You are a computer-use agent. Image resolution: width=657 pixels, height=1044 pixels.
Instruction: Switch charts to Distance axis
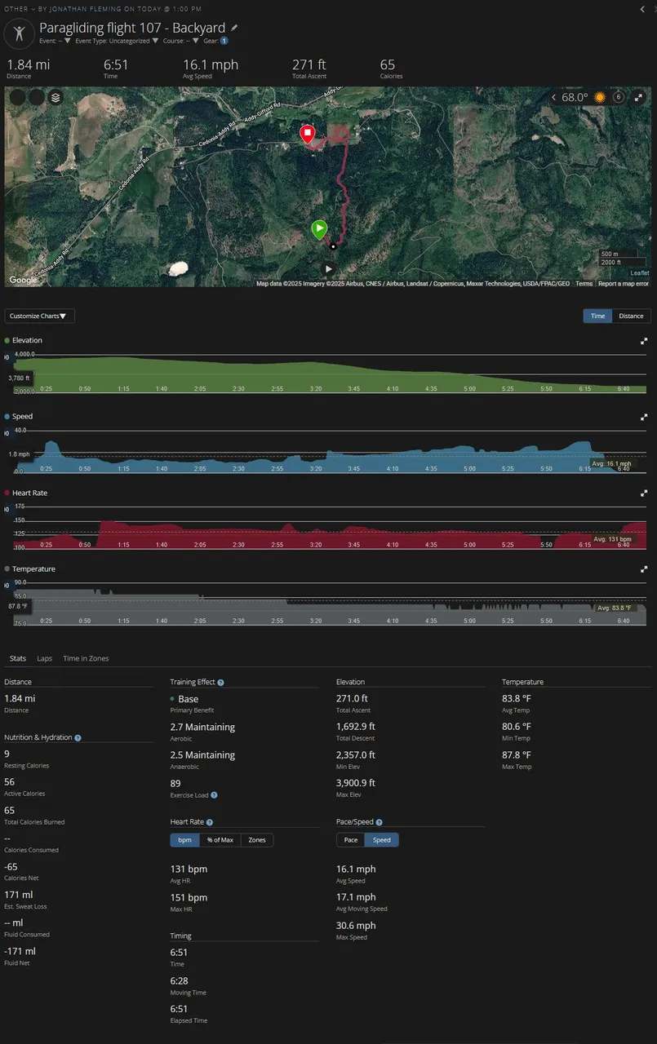tap(631, 316)
